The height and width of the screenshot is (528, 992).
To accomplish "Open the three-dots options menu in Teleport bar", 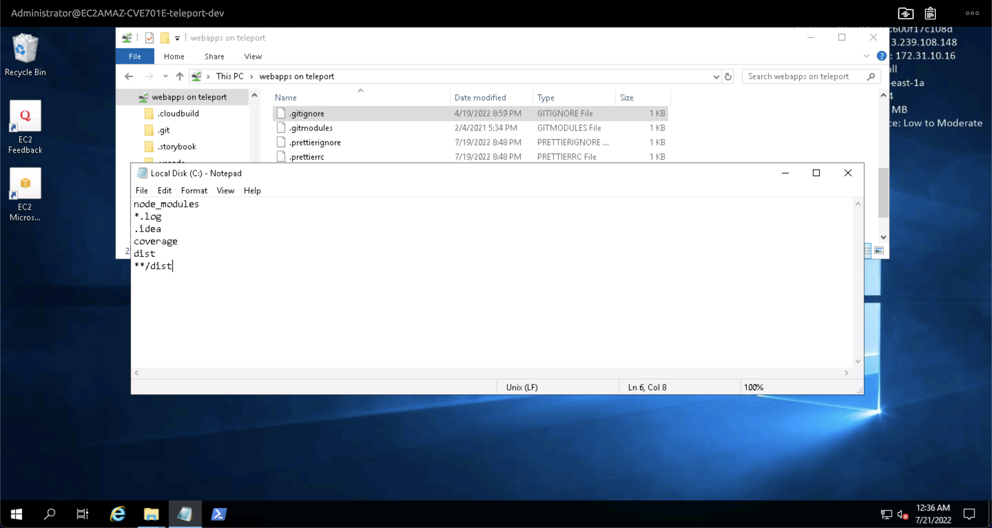I will 972,13.
